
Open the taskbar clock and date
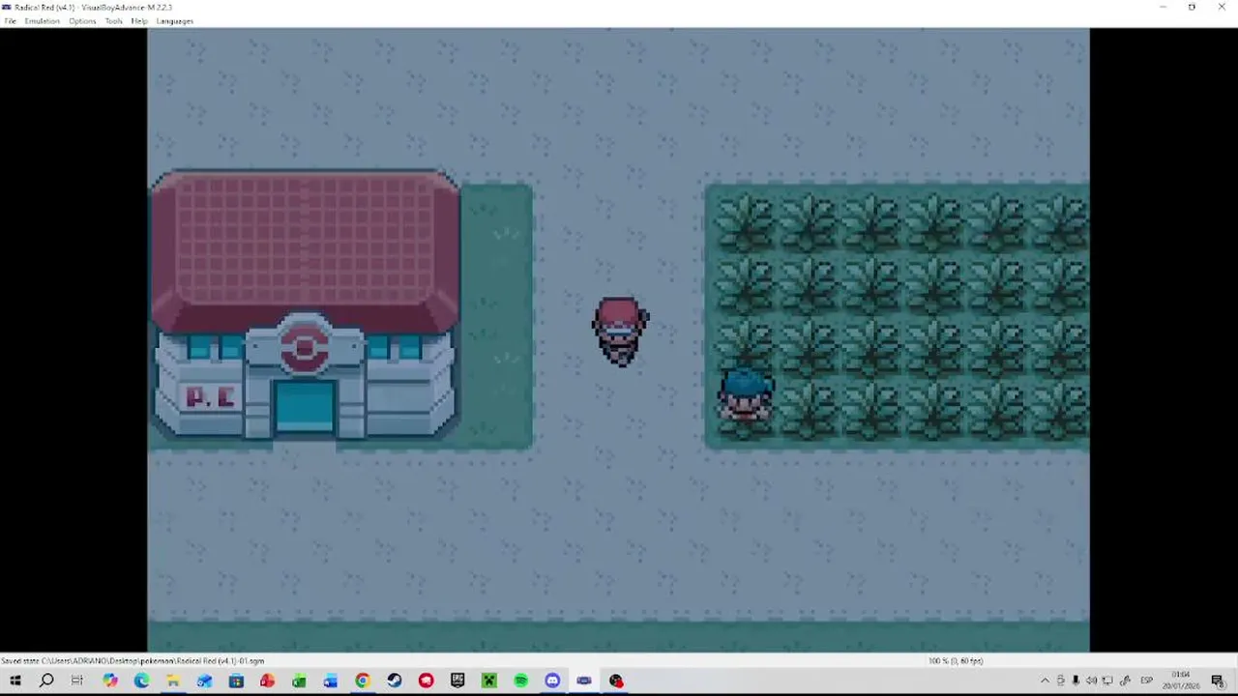click(1181, 681)
